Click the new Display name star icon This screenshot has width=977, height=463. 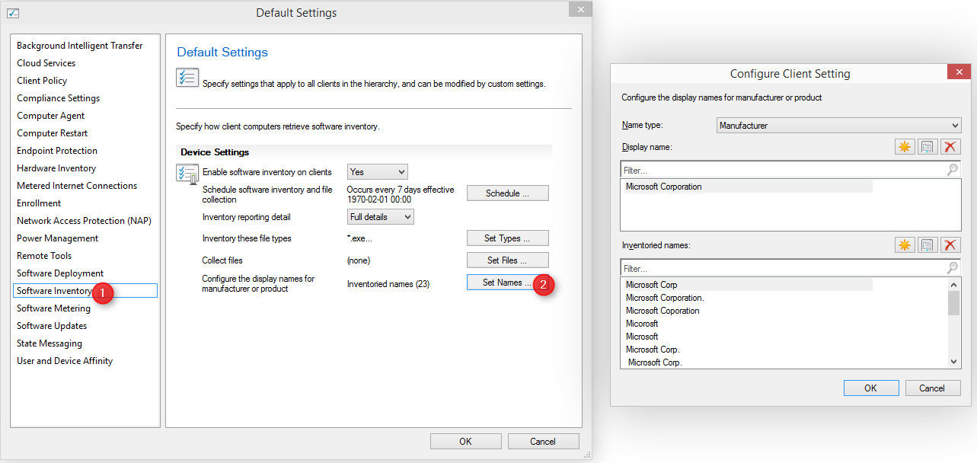pos(905,147)
